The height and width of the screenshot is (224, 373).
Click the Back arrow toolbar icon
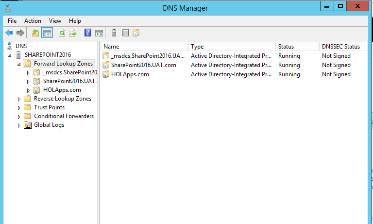click(9, 33)
